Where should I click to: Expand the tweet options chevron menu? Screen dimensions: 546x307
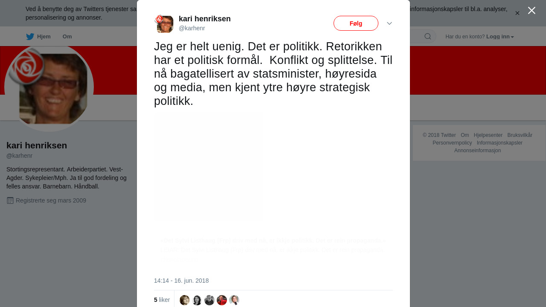click(389, 23)
